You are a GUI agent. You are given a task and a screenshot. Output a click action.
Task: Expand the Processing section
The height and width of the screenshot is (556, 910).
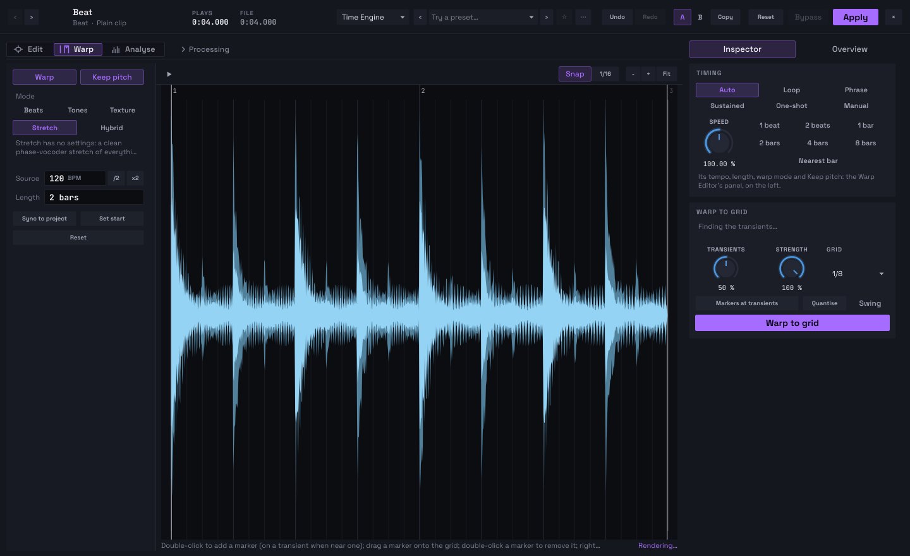click(x=205, y=49)
